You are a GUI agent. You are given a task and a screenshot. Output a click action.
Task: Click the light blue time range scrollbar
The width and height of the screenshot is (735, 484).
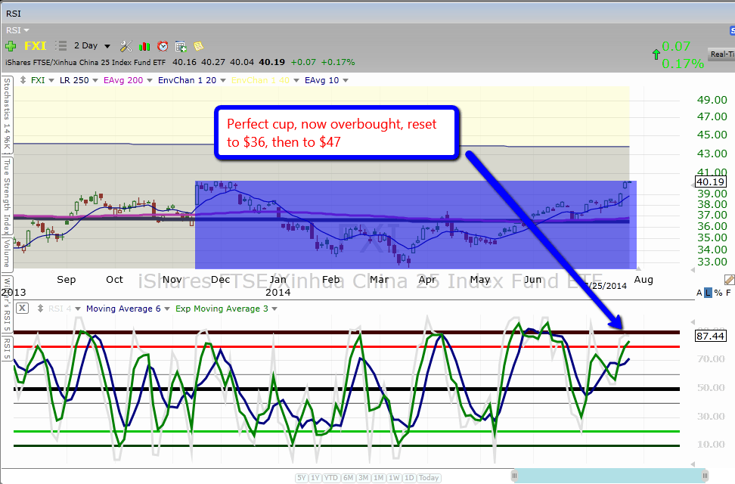(x=609, y=476)
